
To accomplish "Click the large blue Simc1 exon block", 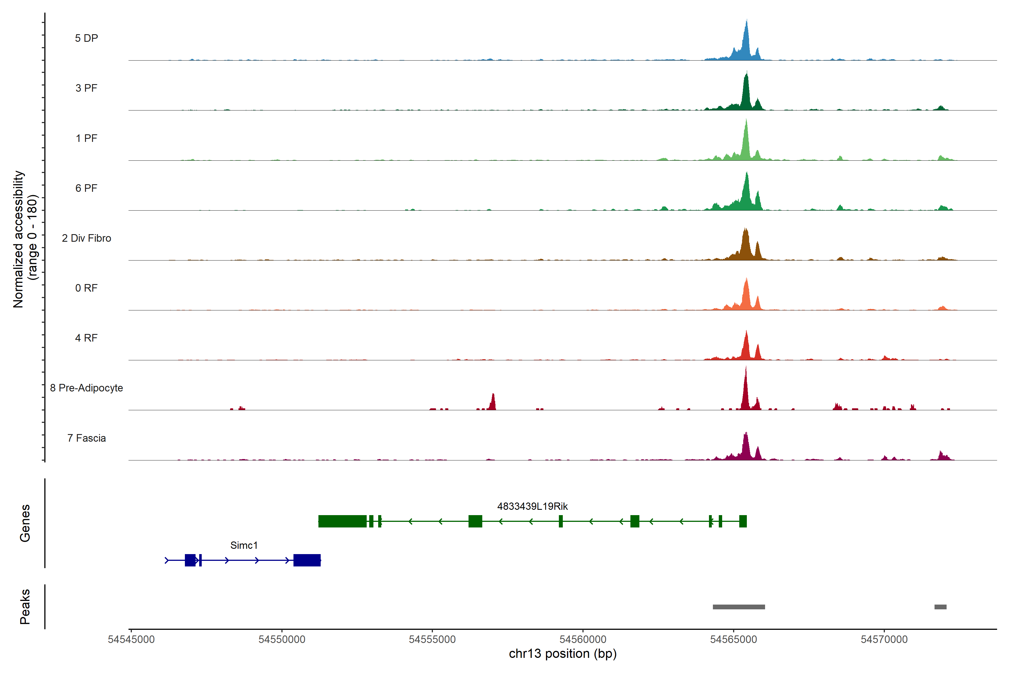I will [x=307, y=560].
